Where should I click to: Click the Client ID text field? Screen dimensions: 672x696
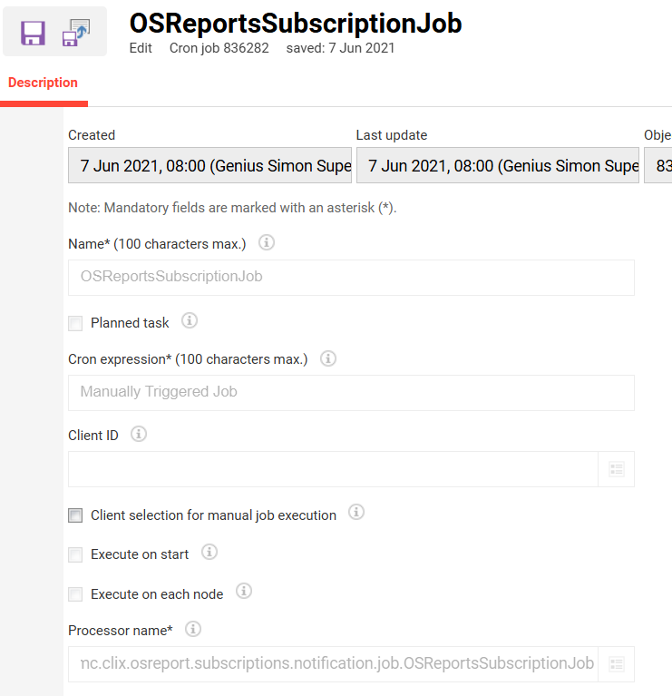click(x=333, y=469)
